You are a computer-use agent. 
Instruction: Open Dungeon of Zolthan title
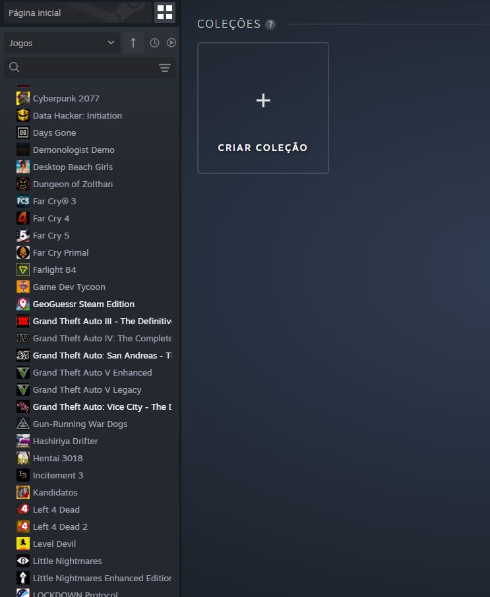[x=73, y=184]
